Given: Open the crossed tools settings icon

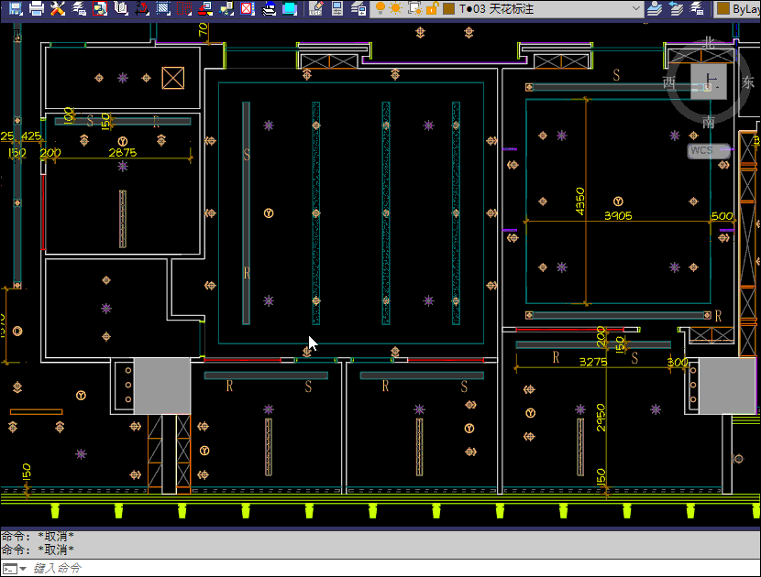Looking at the screenshot, I should tap(58, 8).
